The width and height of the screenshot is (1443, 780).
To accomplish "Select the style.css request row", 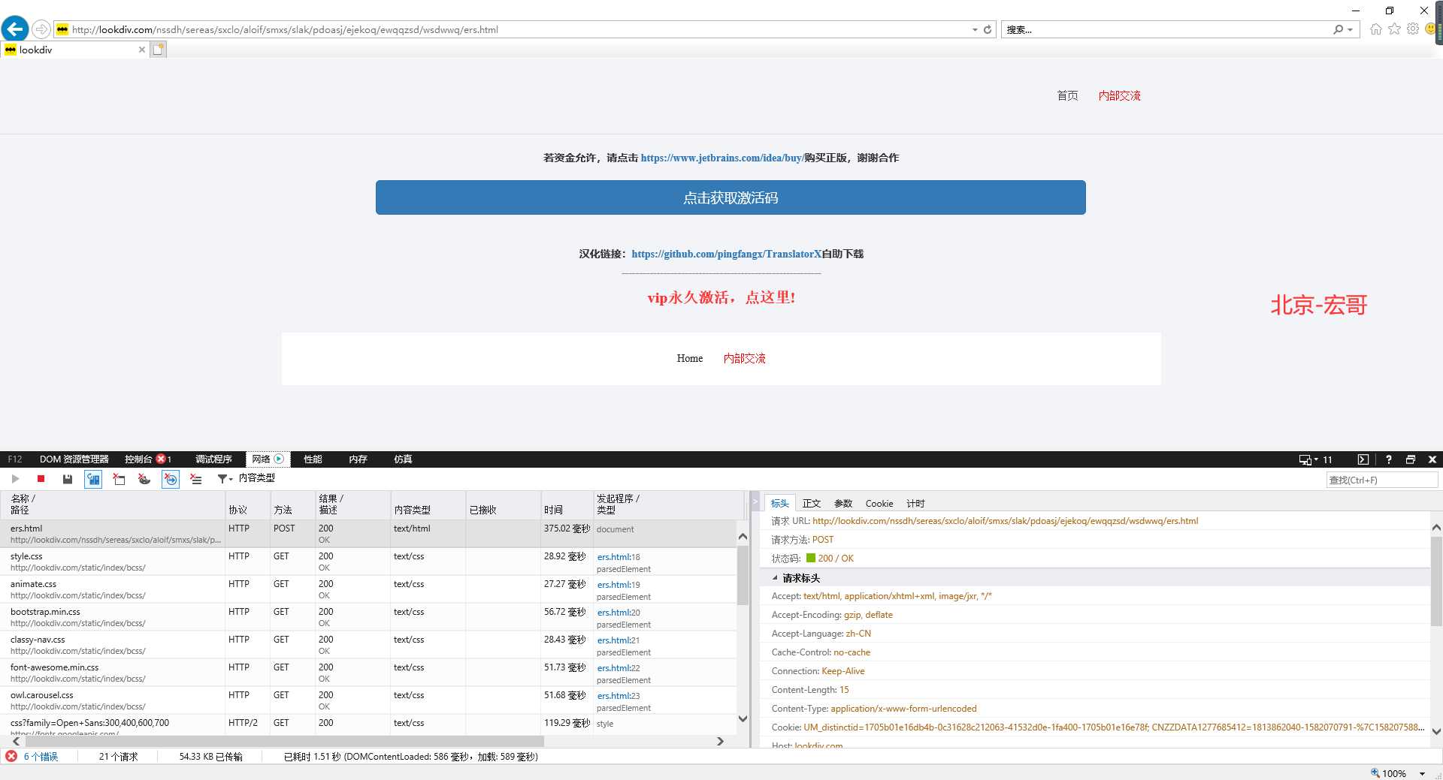I will click(368, 562).
